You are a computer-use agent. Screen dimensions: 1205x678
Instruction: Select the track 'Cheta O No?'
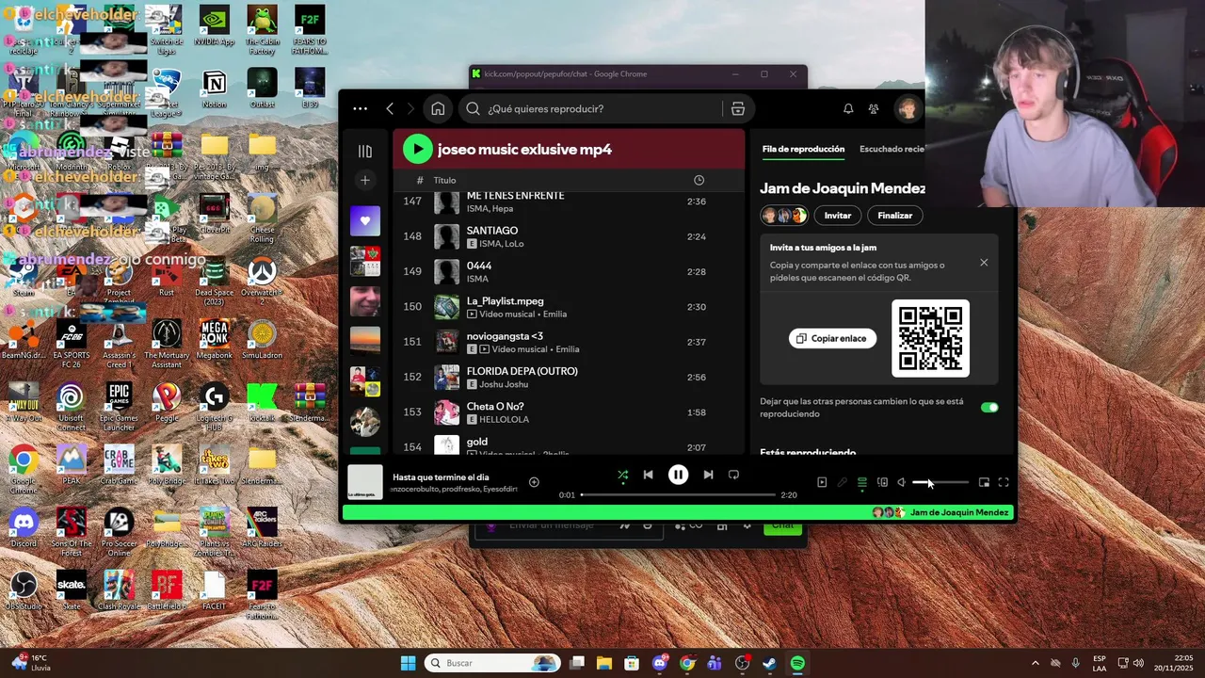[x=569, y=412]
